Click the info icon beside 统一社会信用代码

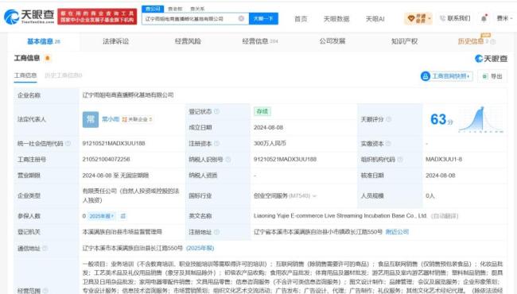pos(68,144)
